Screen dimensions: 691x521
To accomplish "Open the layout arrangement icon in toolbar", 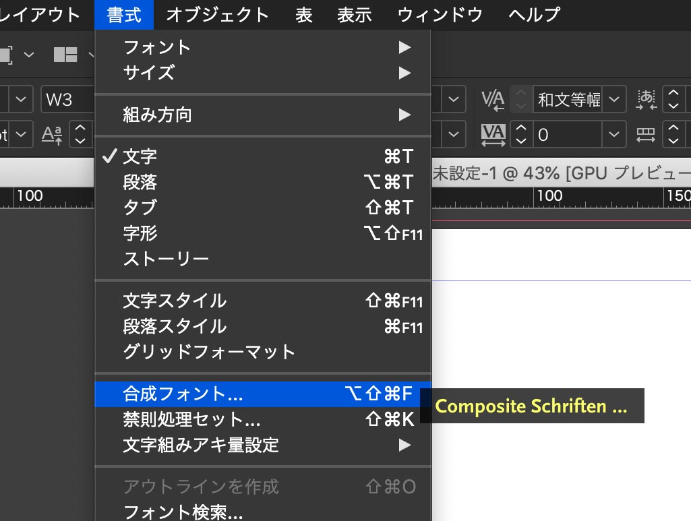I will click(x=65, y=55).
